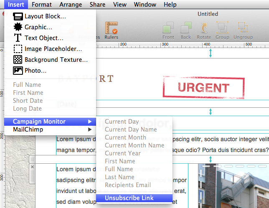Click the horizontal ruler at 300 mark

point(165,45)
